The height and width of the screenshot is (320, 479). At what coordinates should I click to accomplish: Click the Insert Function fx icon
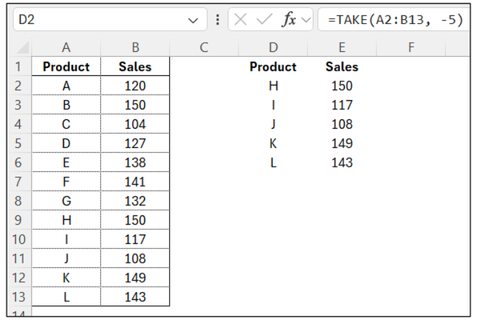point(289,19)
